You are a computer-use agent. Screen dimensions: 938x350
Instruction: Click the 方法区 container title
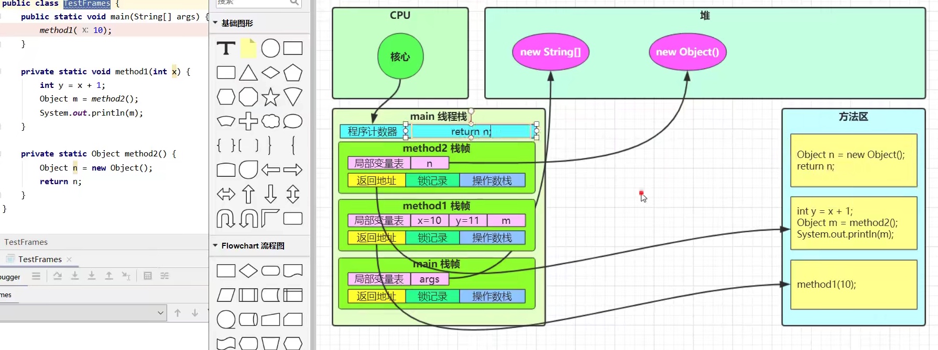click(x=854, y=117)
